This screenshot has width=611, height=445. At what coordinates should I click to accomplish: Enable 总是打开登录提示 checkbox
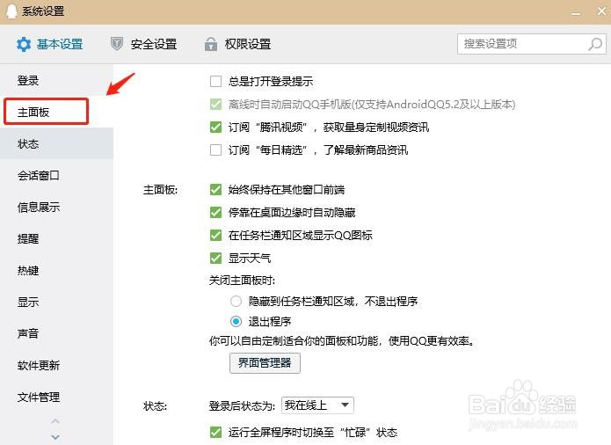tap(215, 81)
